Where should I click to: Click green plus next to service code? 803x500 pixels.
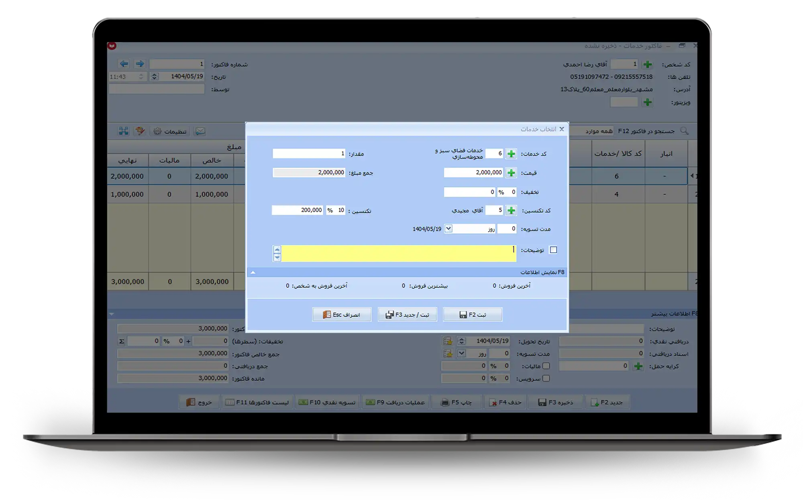coord(511,154)
